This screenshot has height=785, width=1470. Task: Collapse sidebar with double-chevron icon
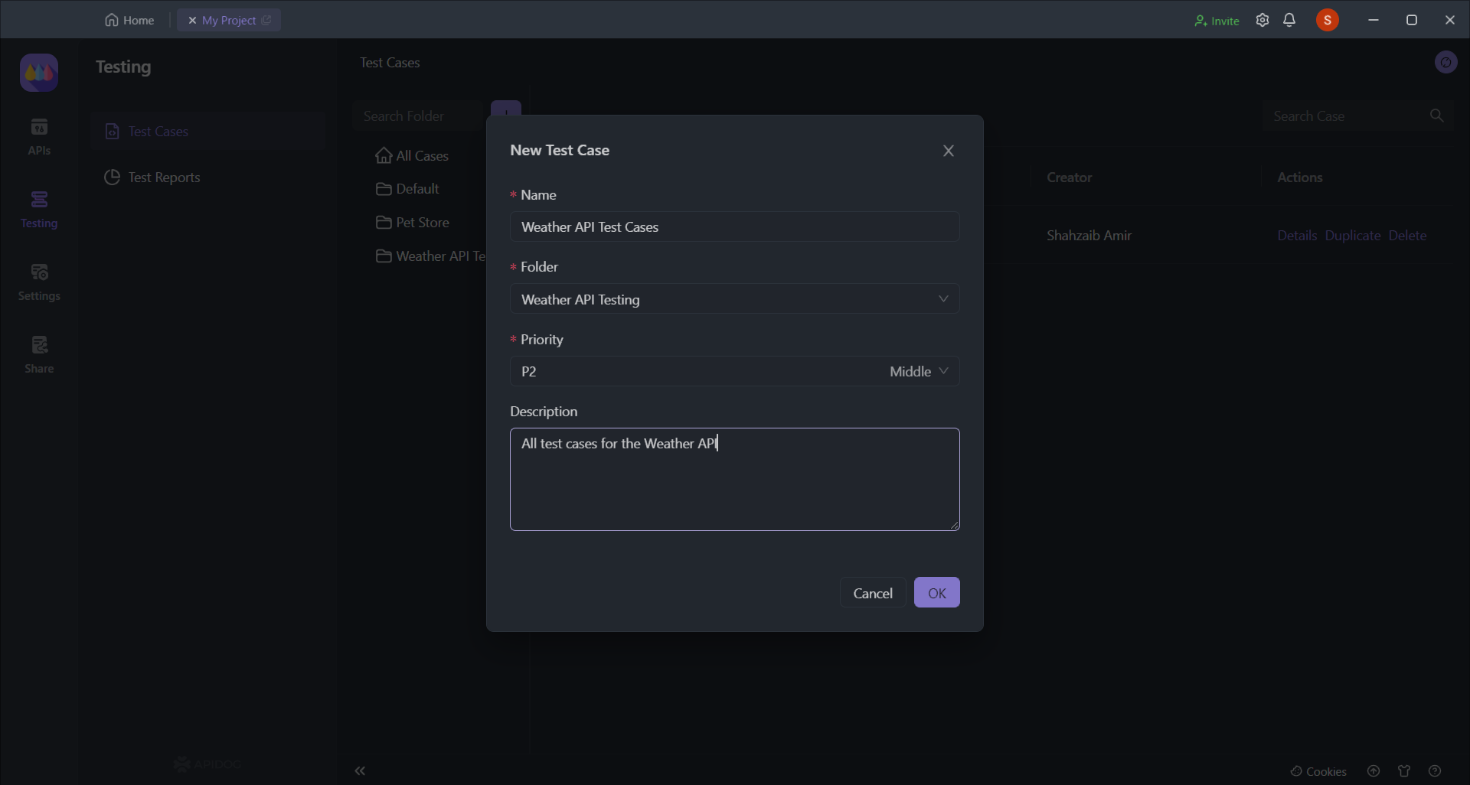(360, 770)
